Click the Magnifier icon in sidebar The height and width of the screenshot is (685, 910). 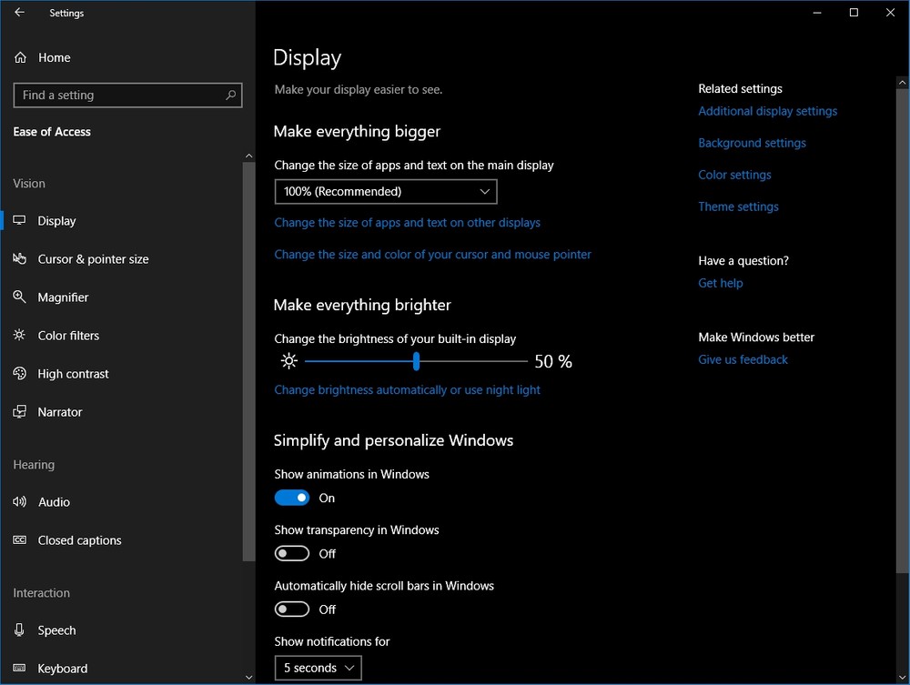pos(20,297)
